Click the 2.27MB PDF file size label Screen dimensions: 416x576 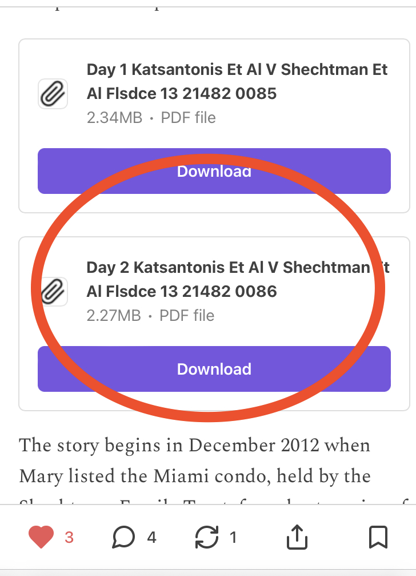[x=150, y=316]
